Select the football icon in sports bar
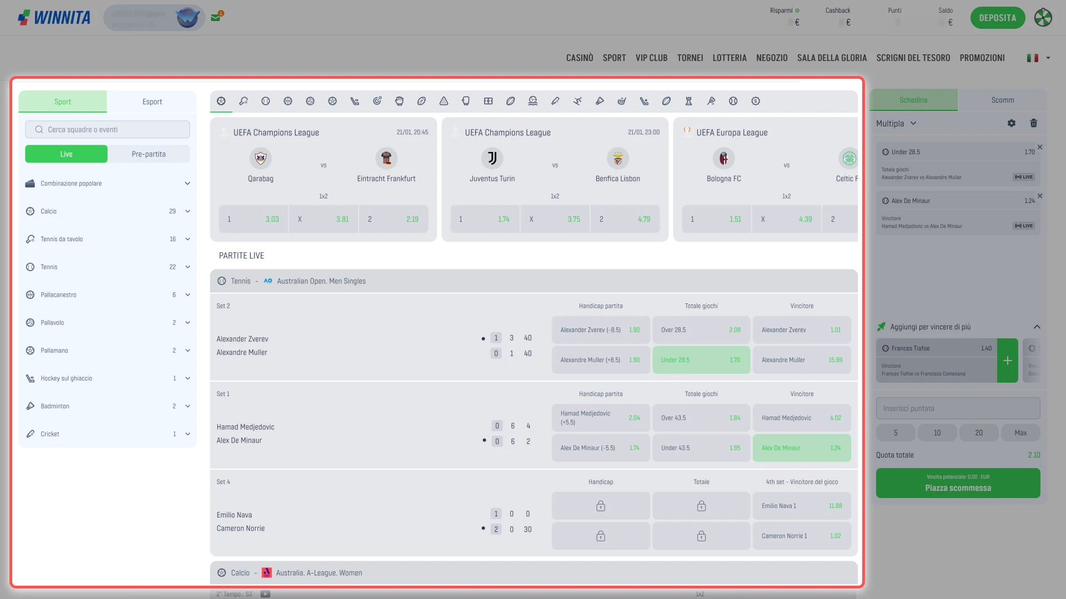 click(x=221, y=101)
